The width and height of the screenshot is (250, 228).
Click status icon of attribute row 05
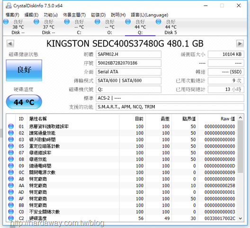tap(11, 146)
